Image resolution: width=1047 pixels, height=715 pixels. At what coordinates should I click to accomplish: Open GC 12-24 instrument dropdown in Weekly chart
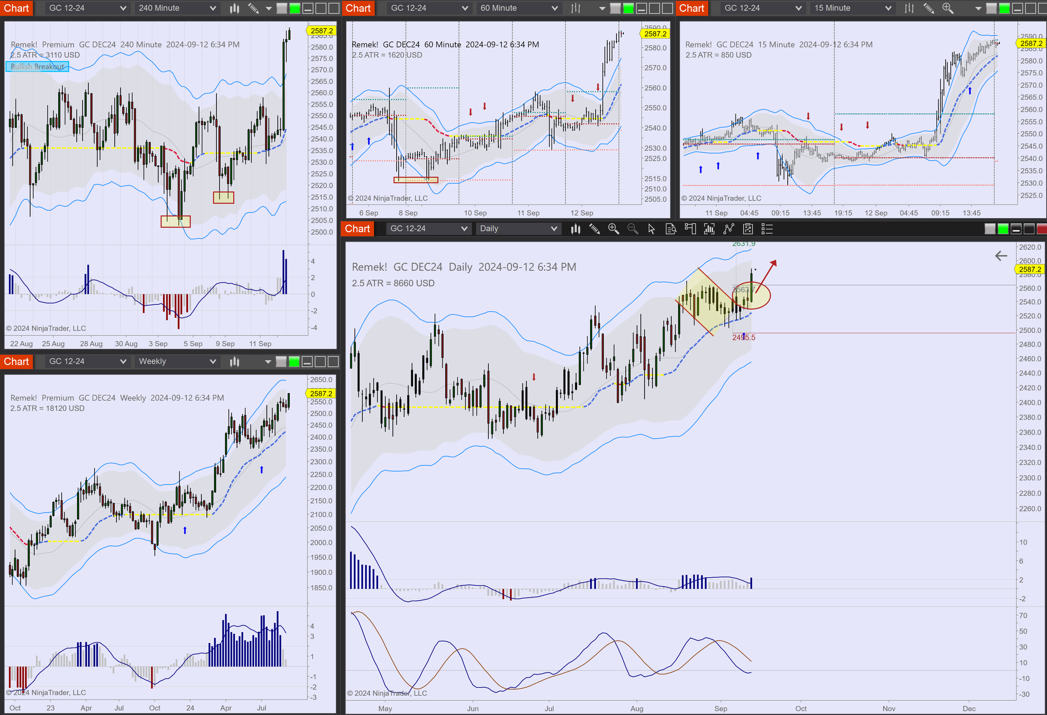[87, 362]
